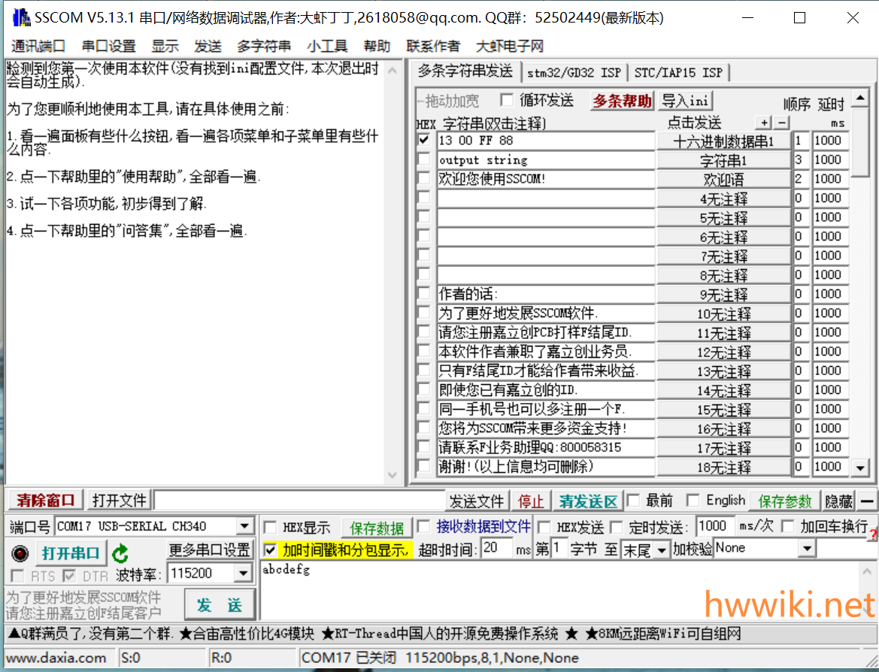Tick the HEX显示 checkbox
The height and width of the screenshot is (672, 879).
271,527
